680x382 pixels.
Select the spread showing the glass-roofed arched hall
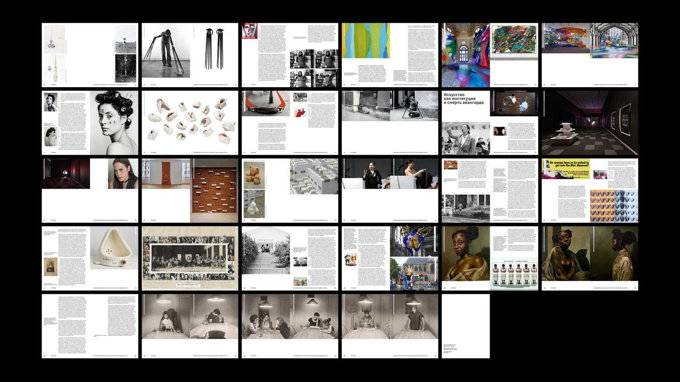590,55
